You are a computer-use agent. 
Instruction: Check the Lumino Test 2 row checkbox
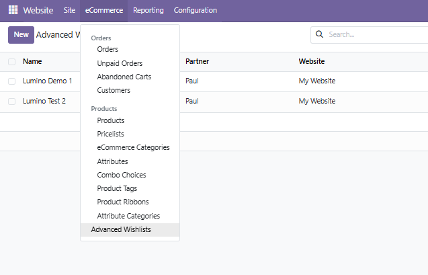pos(11,102)
